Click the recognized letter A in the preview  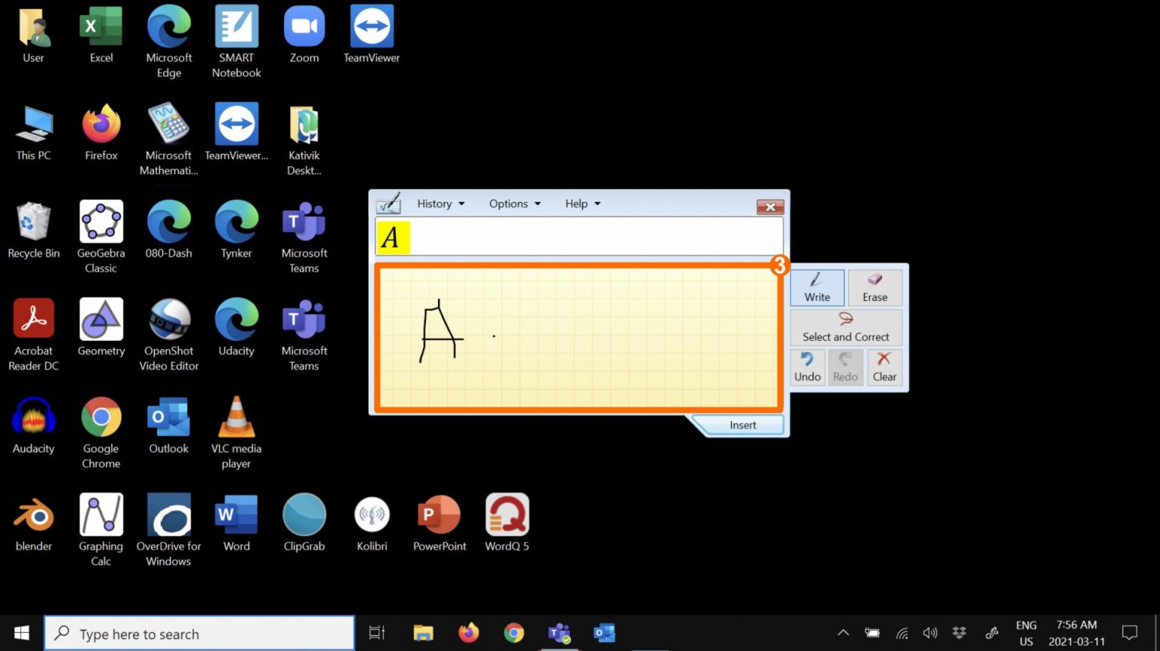click(391, 238)
